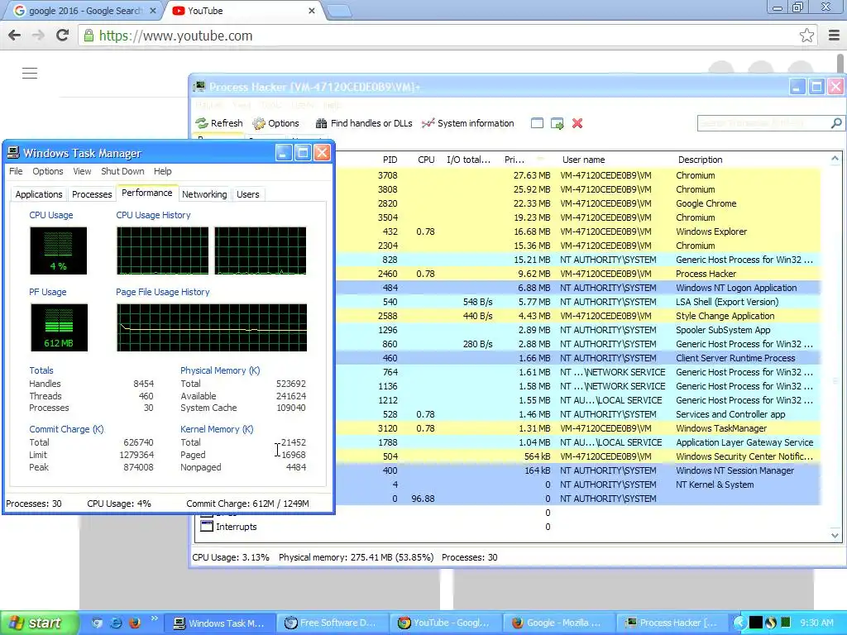Reload the YouTube page
Viewport: 847px width, 635px height.
(62, 36)
